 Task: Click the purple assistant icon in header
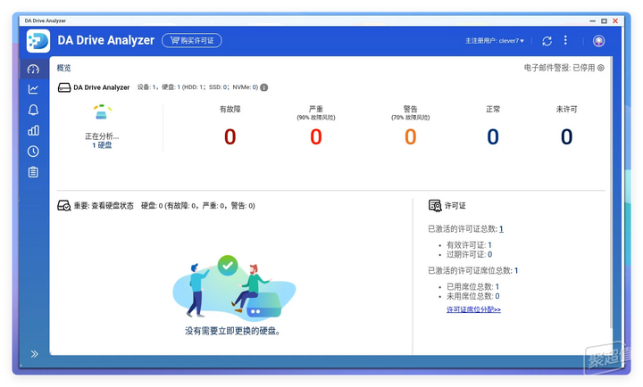pos(598,41)
